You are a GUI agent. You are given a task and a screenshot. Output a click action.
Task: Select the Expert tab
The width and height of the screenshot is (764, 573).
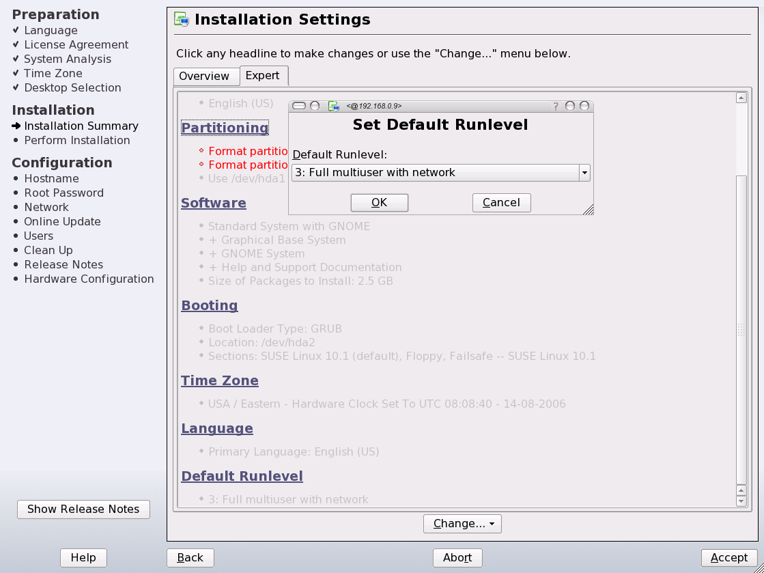click(264, 75)
